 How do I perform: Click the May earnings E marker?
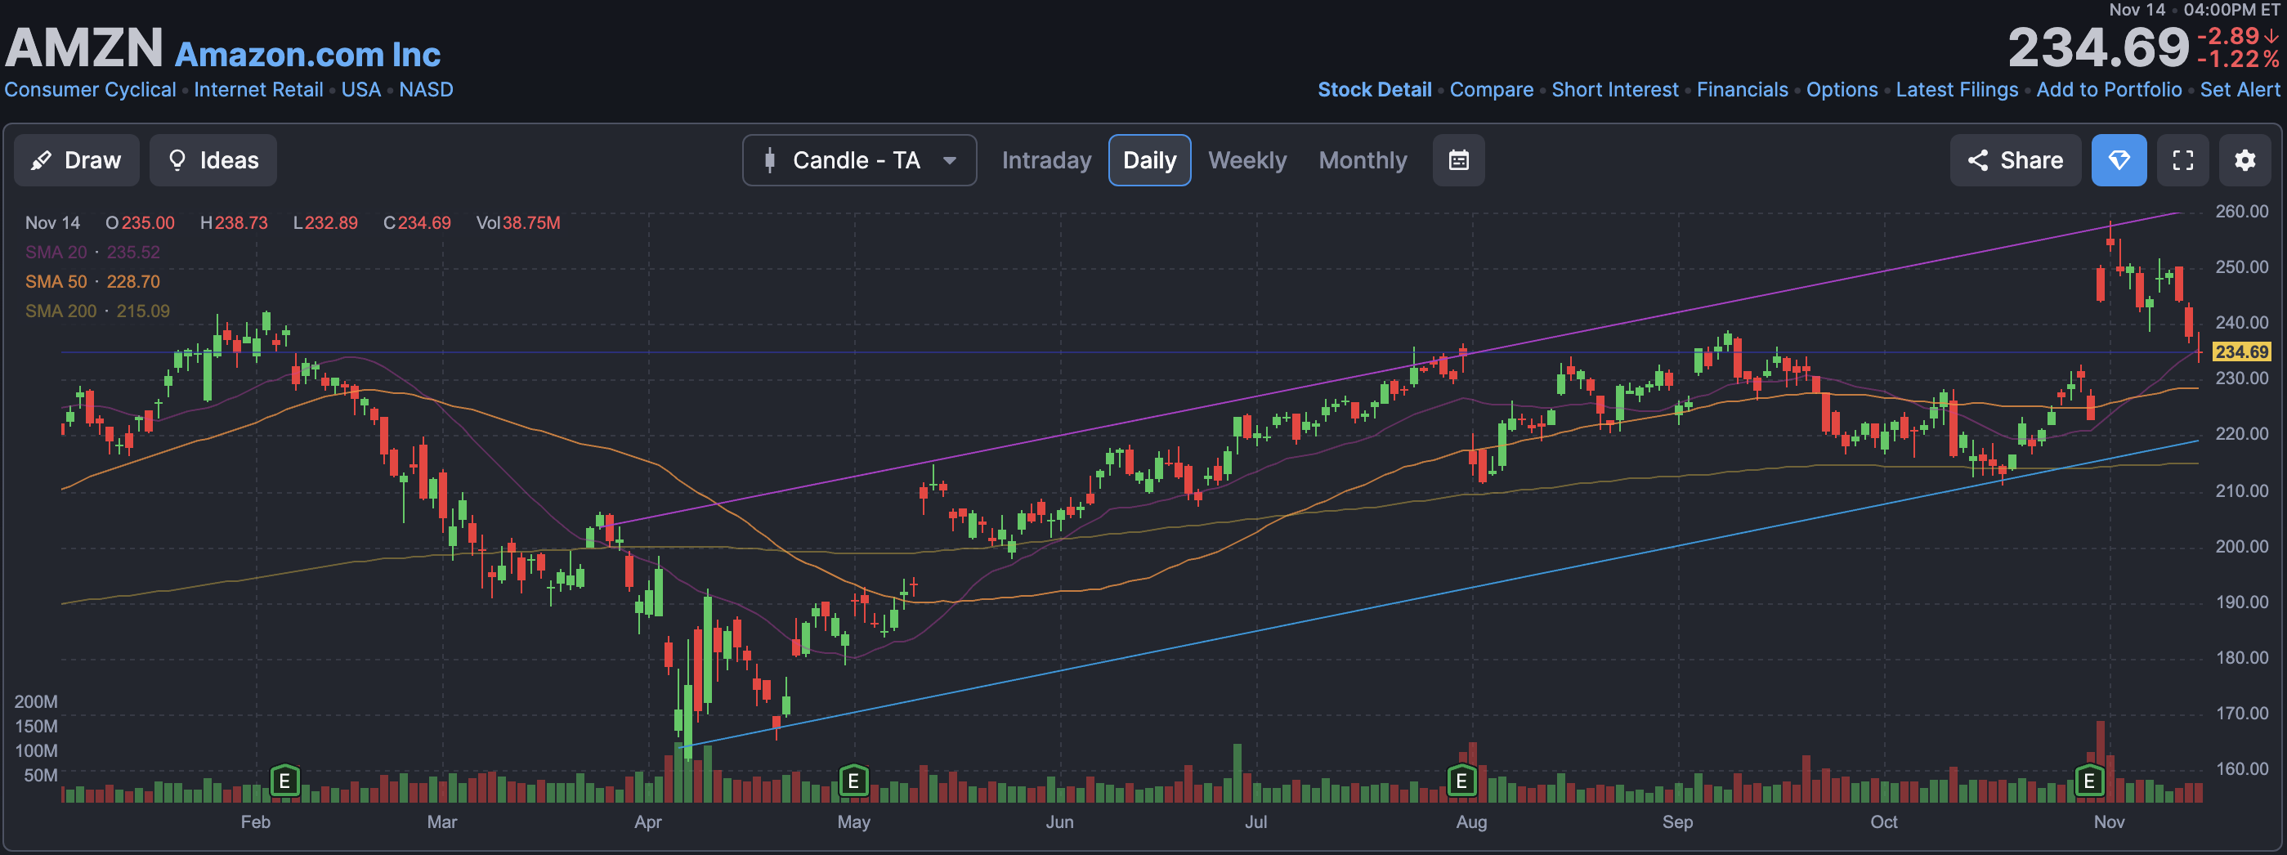[853, 781]
